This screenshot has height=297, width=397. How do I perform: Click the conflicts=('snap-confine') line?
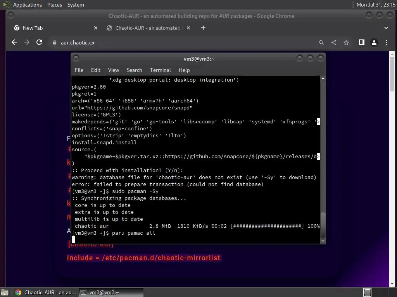(x=112, y=128)
